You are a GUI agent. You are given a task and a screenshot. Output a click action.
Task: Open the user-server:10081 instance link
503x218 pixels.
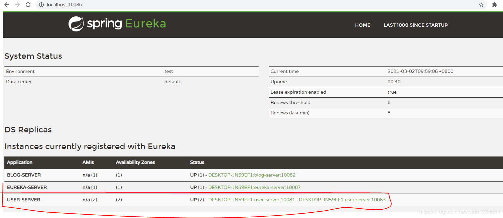(x=252, y=200)
